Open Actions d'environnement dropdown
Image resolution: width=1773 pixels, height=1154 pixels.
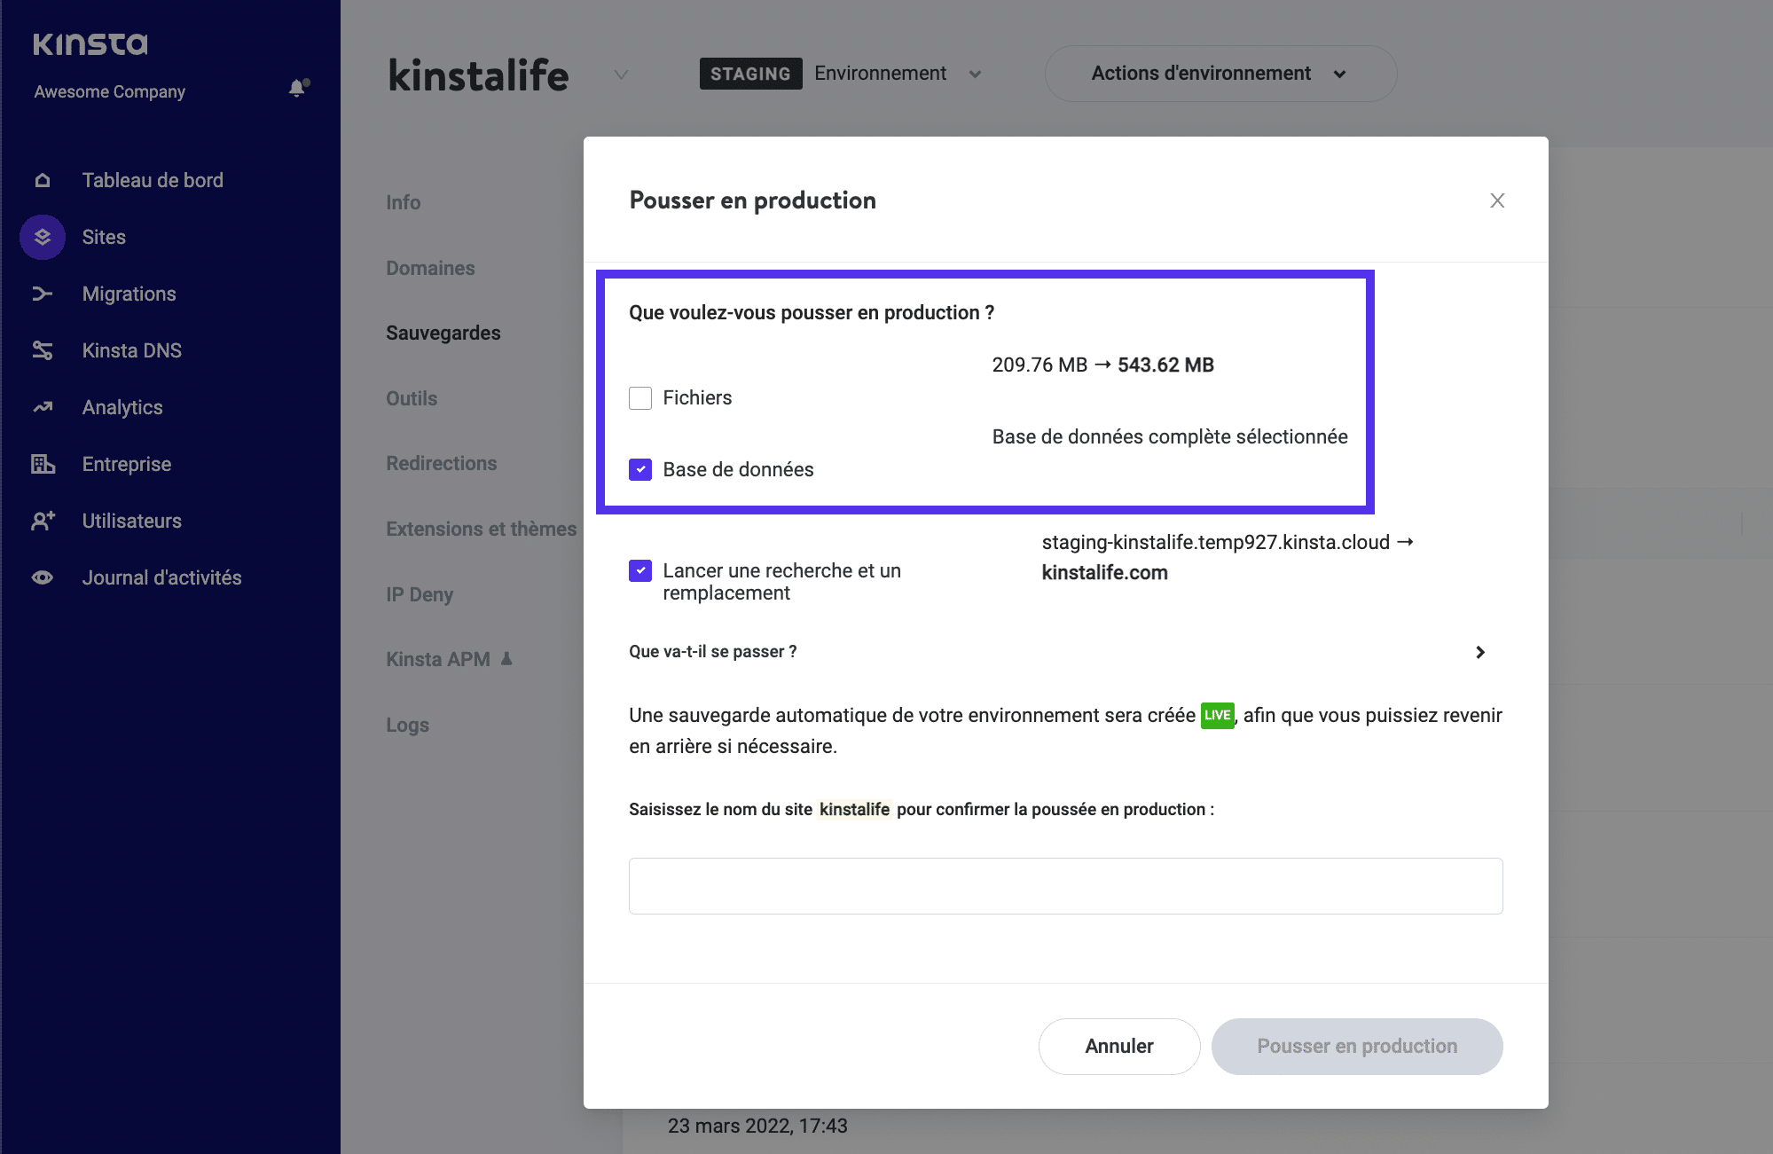[1220, 74]
